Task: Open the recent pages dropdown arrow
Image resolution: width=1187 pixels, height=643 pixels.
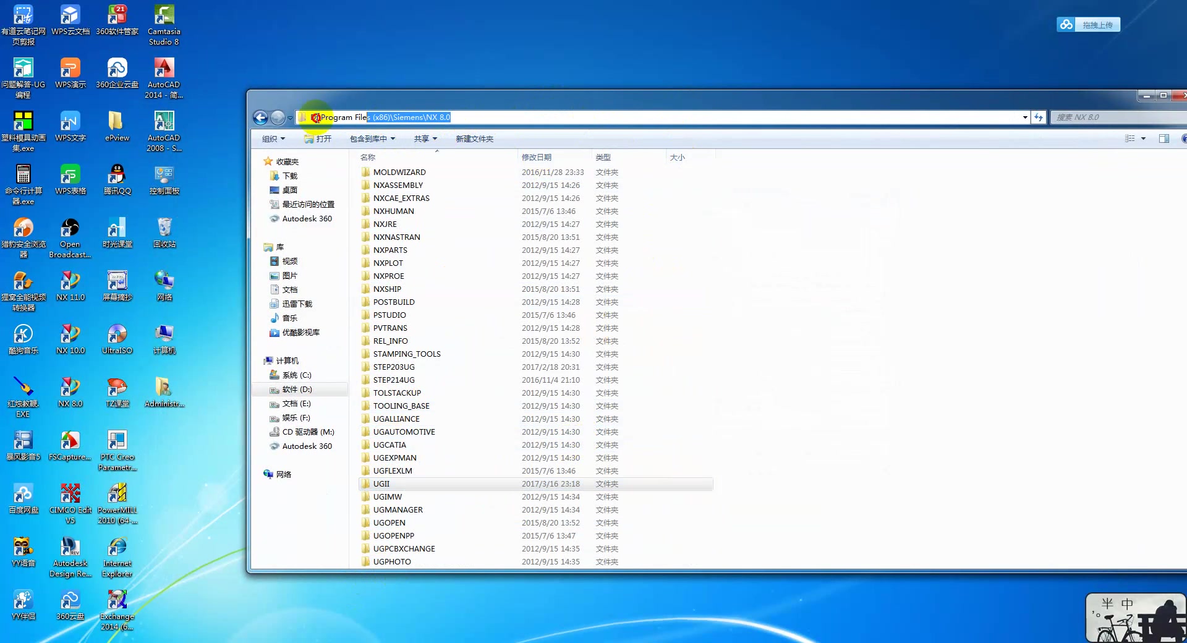Action: click(x=290, y=118)
